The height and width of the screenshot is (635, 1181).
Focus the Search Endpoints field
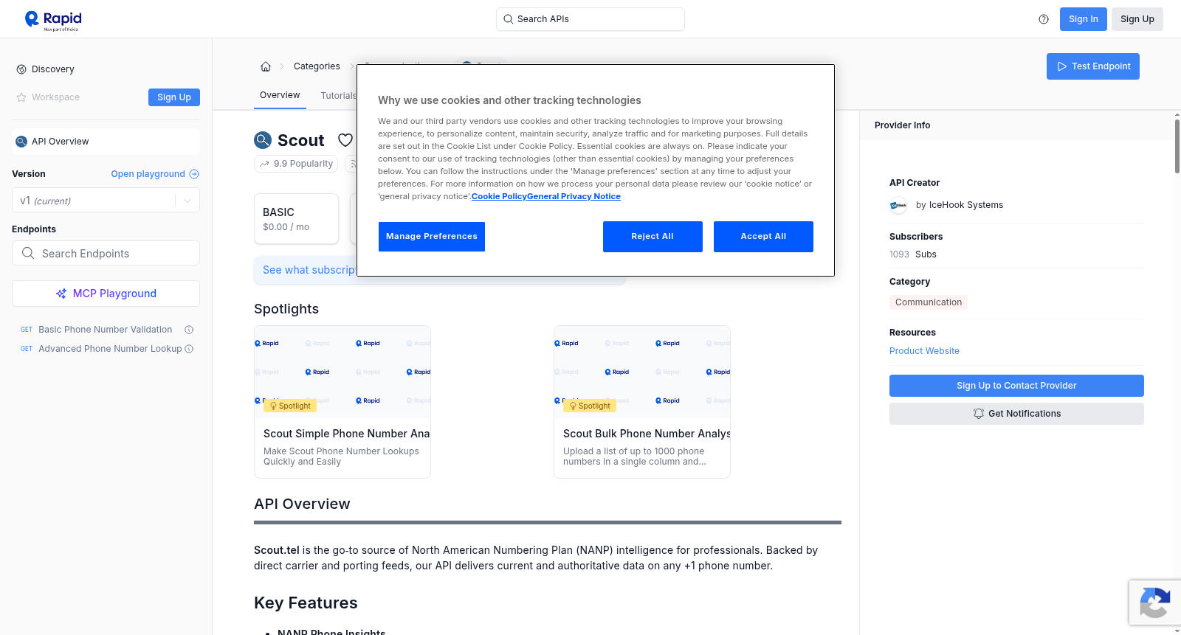(106, 253)
